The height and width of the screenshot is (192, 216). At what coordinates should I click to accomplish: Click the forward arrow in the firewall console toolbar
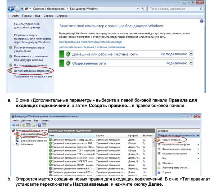(x=18, y=125)
